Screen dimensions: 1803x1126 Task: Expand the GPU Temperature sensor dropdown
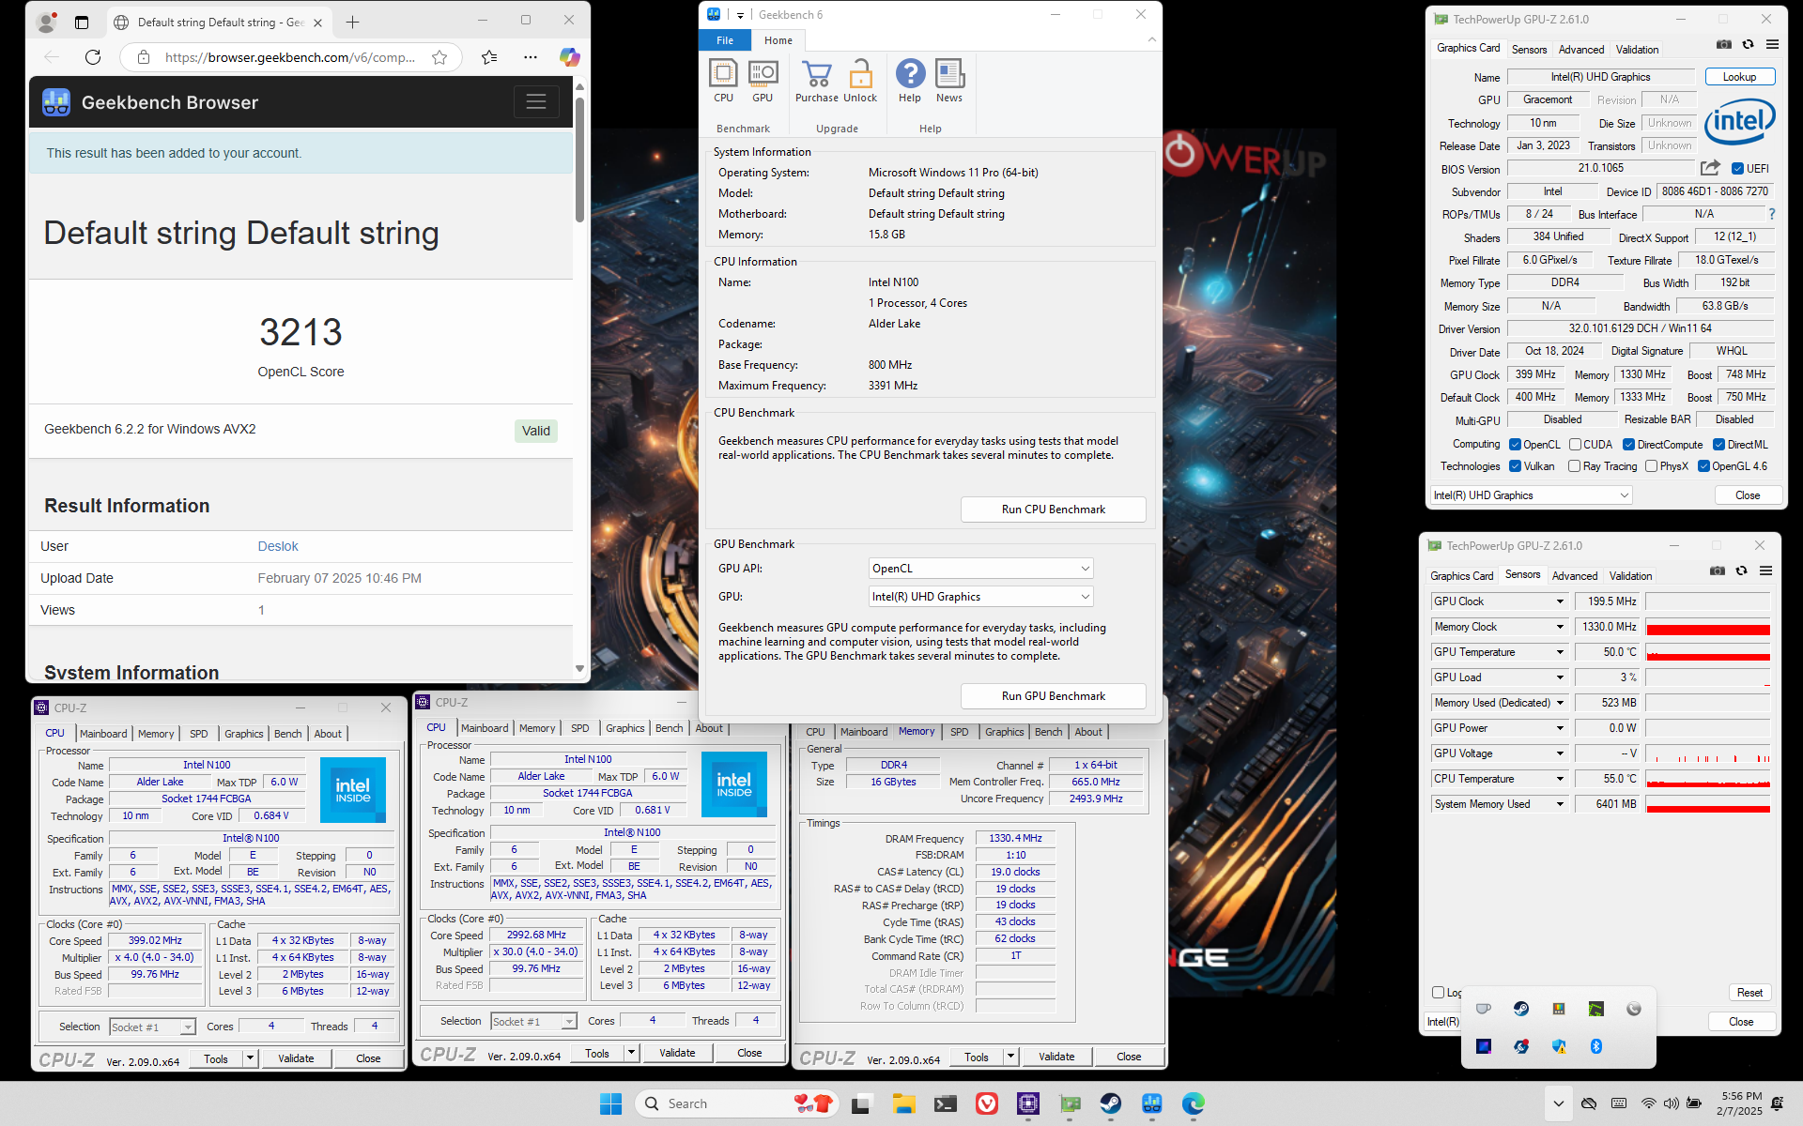click(x=1560, y=652)
